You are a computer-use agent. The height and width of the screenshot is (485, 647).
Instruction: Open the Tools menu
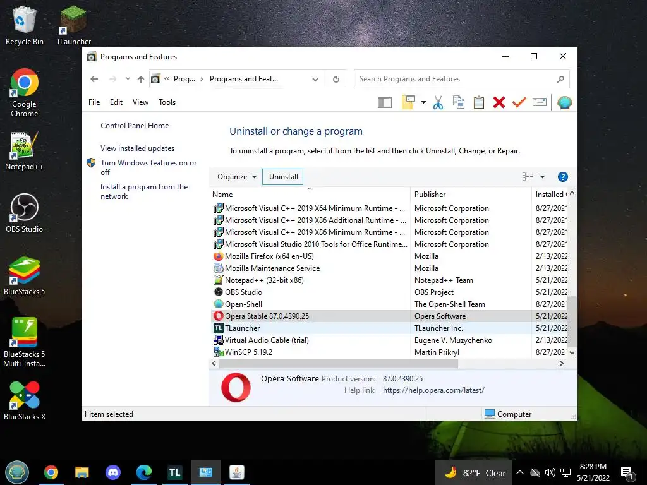point(167,102)
